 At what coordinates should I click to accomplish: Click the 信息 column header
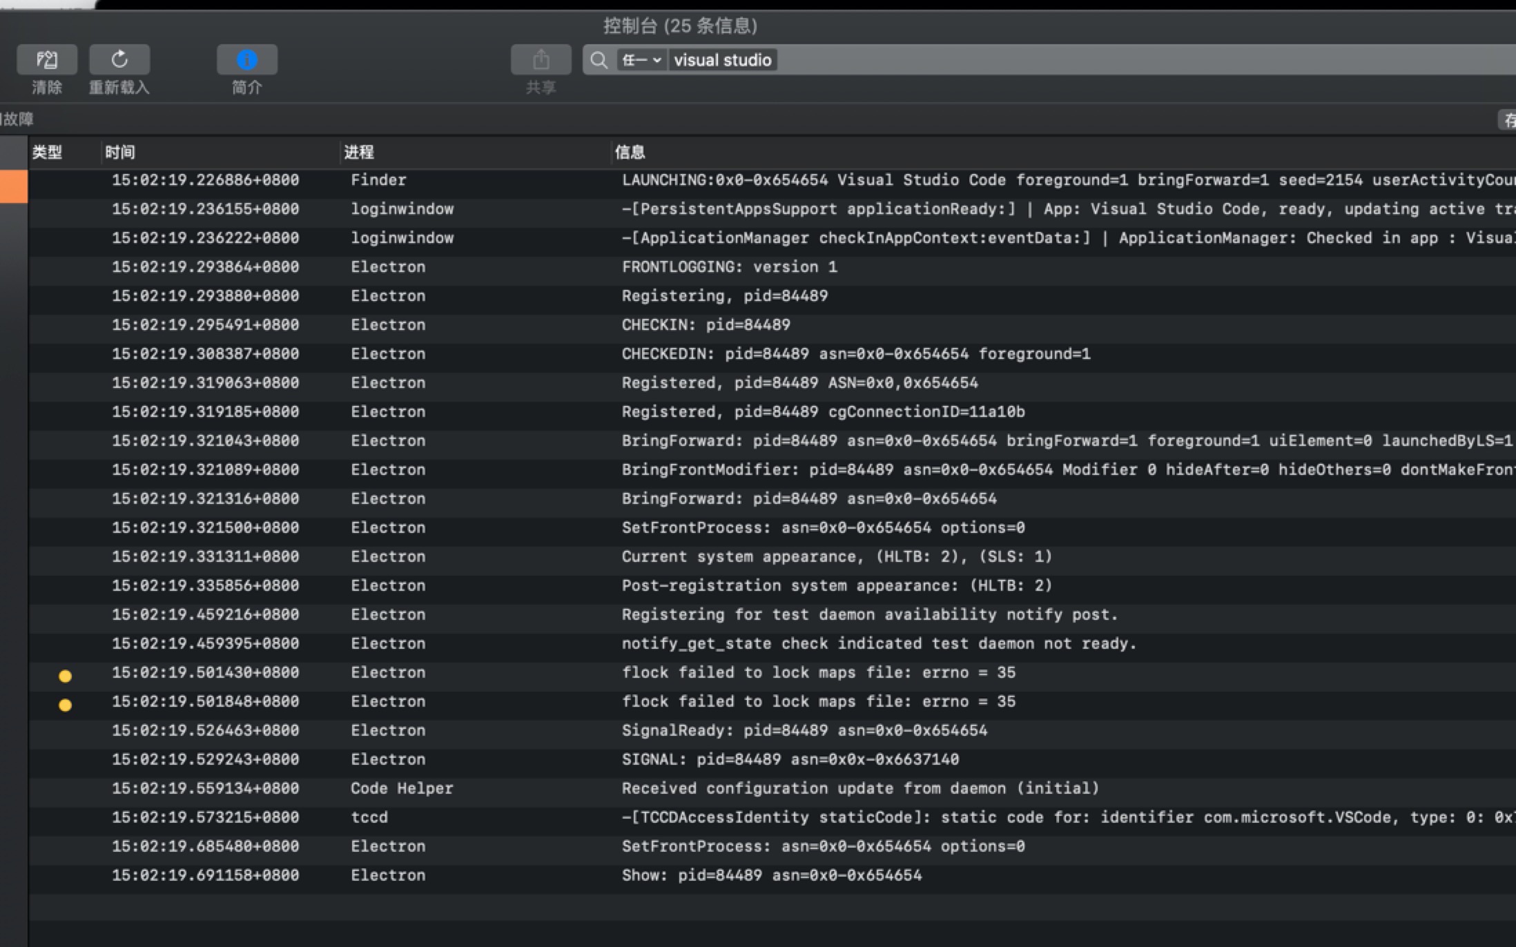pos(630,152)
